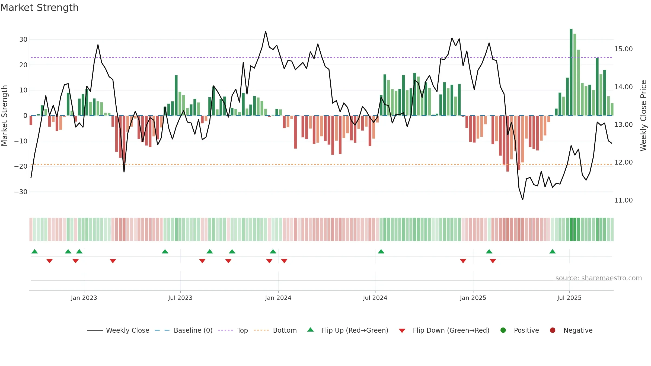Click the lone green flip-up triangle before Jul 2023

[165, 251]
